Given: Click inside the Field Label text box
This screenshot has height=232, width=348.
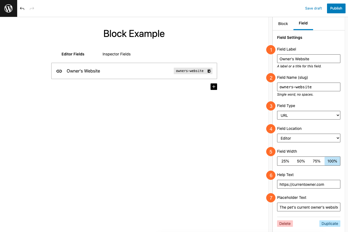Looking at the screenshot, I should pos(308,59).
